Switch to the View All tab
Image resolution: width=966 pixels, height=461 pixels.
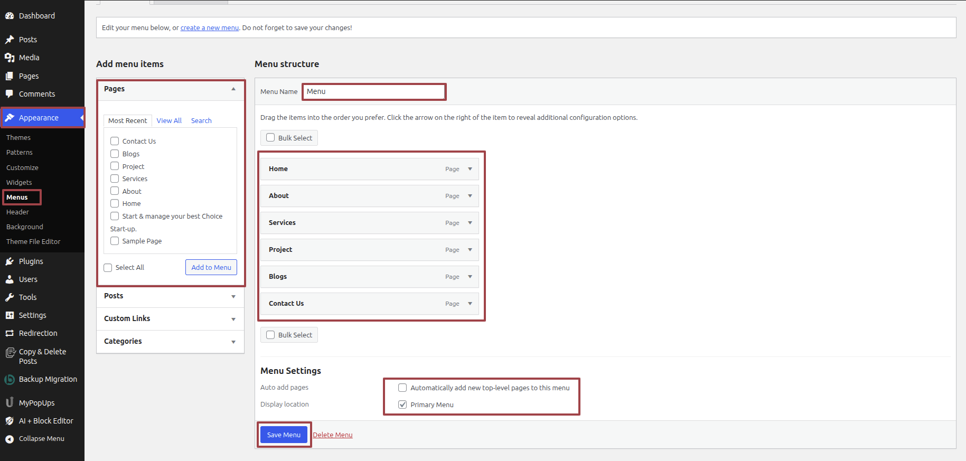tap(169, 120)
